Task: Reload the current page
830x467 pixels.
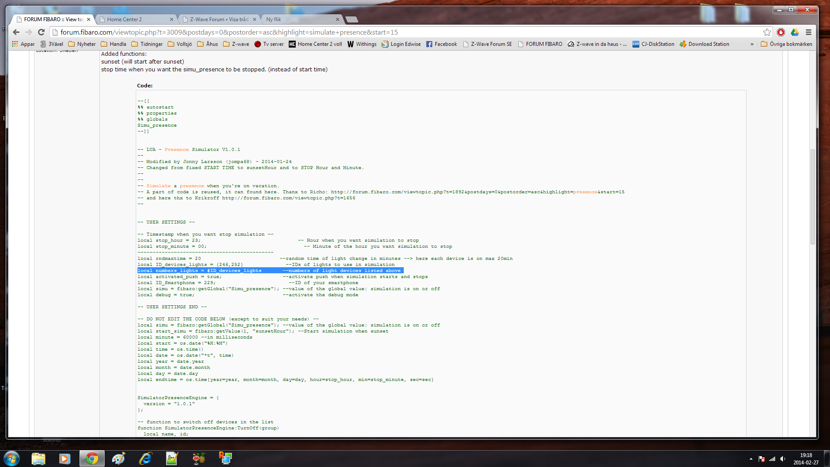Action: click(x=41, y=32)
